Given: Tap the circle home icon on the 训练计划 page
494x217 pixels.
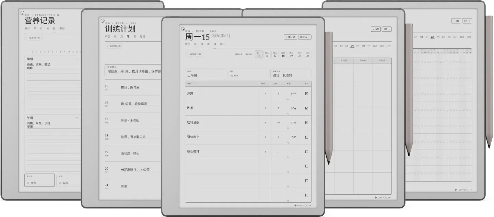Looking at the screenshot, I should (102, 21).
